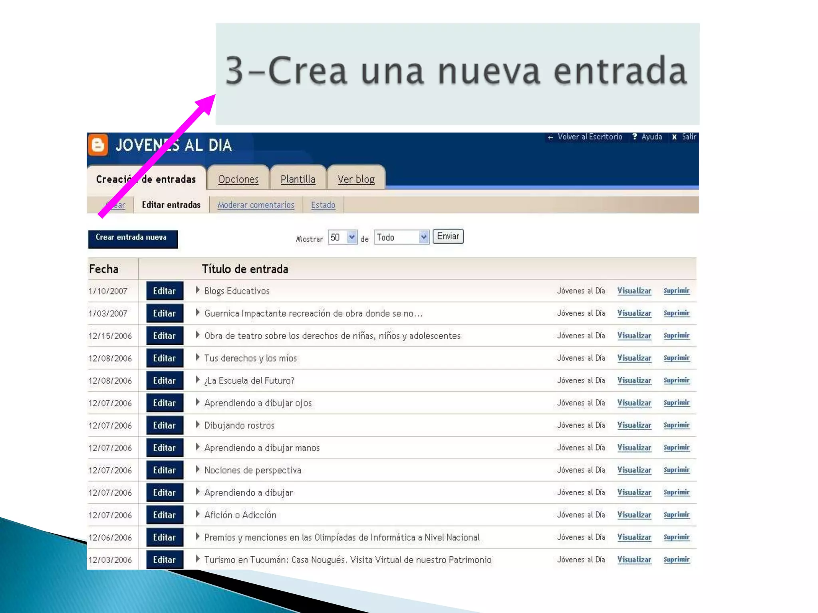Click the back arrow beside Volver al Escritorio

550,137
